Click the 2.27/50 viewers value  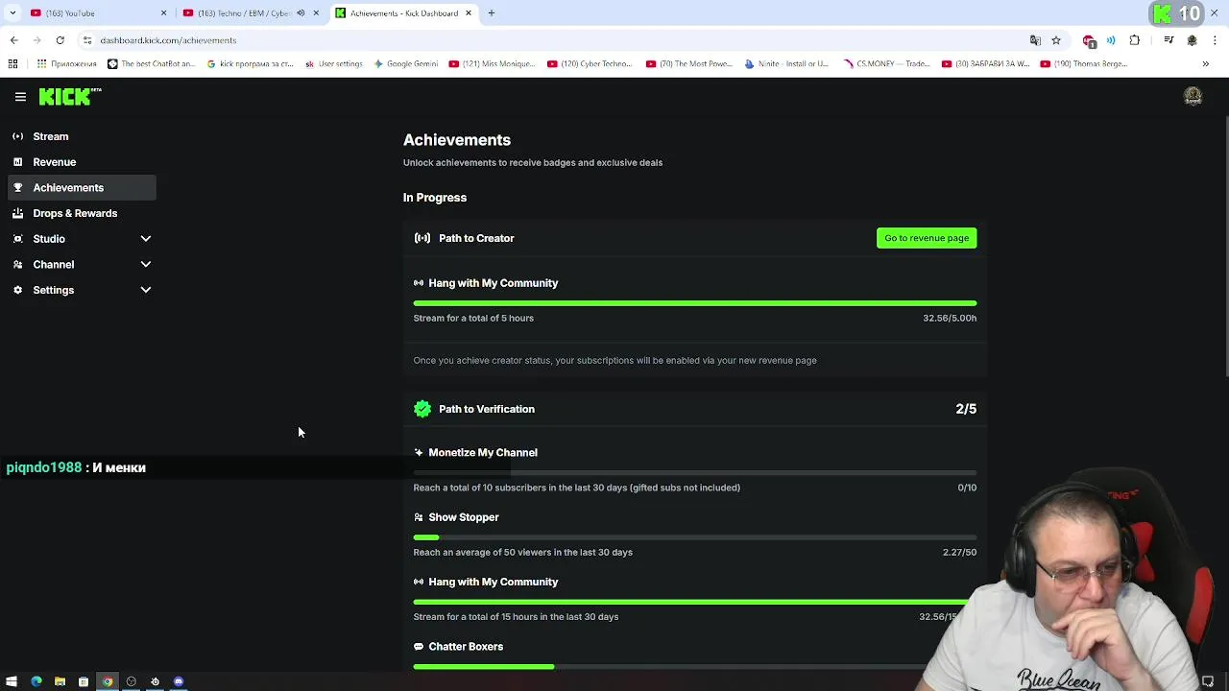(x=959, y=552)
